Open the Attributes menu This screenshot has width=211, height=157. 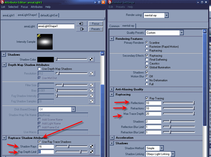[37, 7]
